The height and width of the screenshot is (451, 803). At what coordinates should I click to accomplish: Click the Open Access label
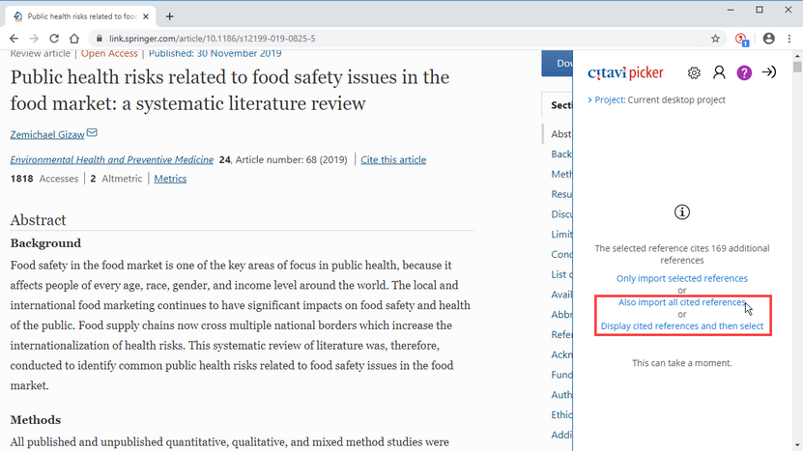coord(109,54)
